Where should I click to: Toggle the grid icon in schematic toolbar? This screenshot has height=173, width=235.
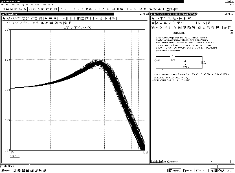(x=191, y=23)
